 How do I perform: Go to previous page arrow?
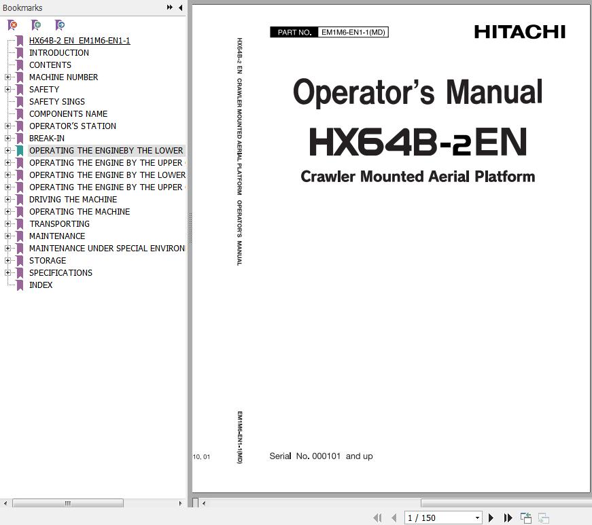(x=394, y=518)
